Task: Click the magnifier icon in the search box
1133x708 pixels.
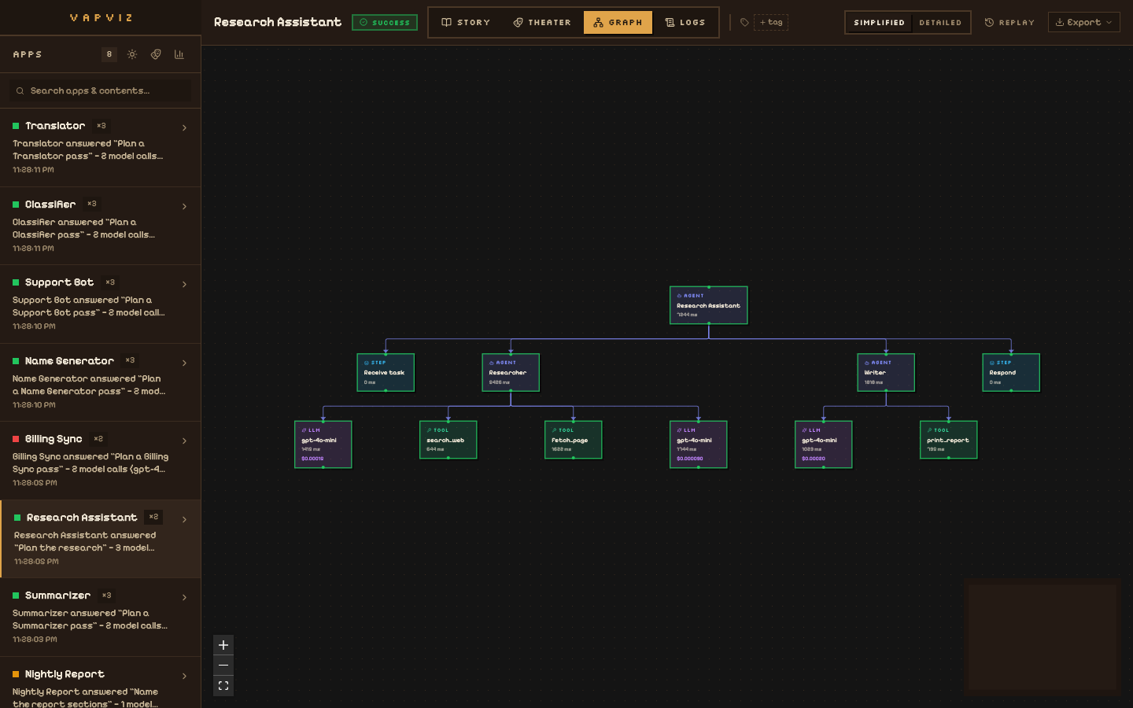Action: tap(20, 90)
